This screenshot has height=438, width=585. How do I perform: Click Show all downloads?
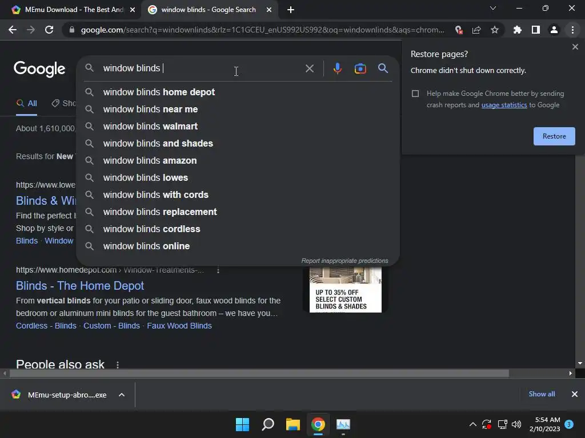click(542, 394)
